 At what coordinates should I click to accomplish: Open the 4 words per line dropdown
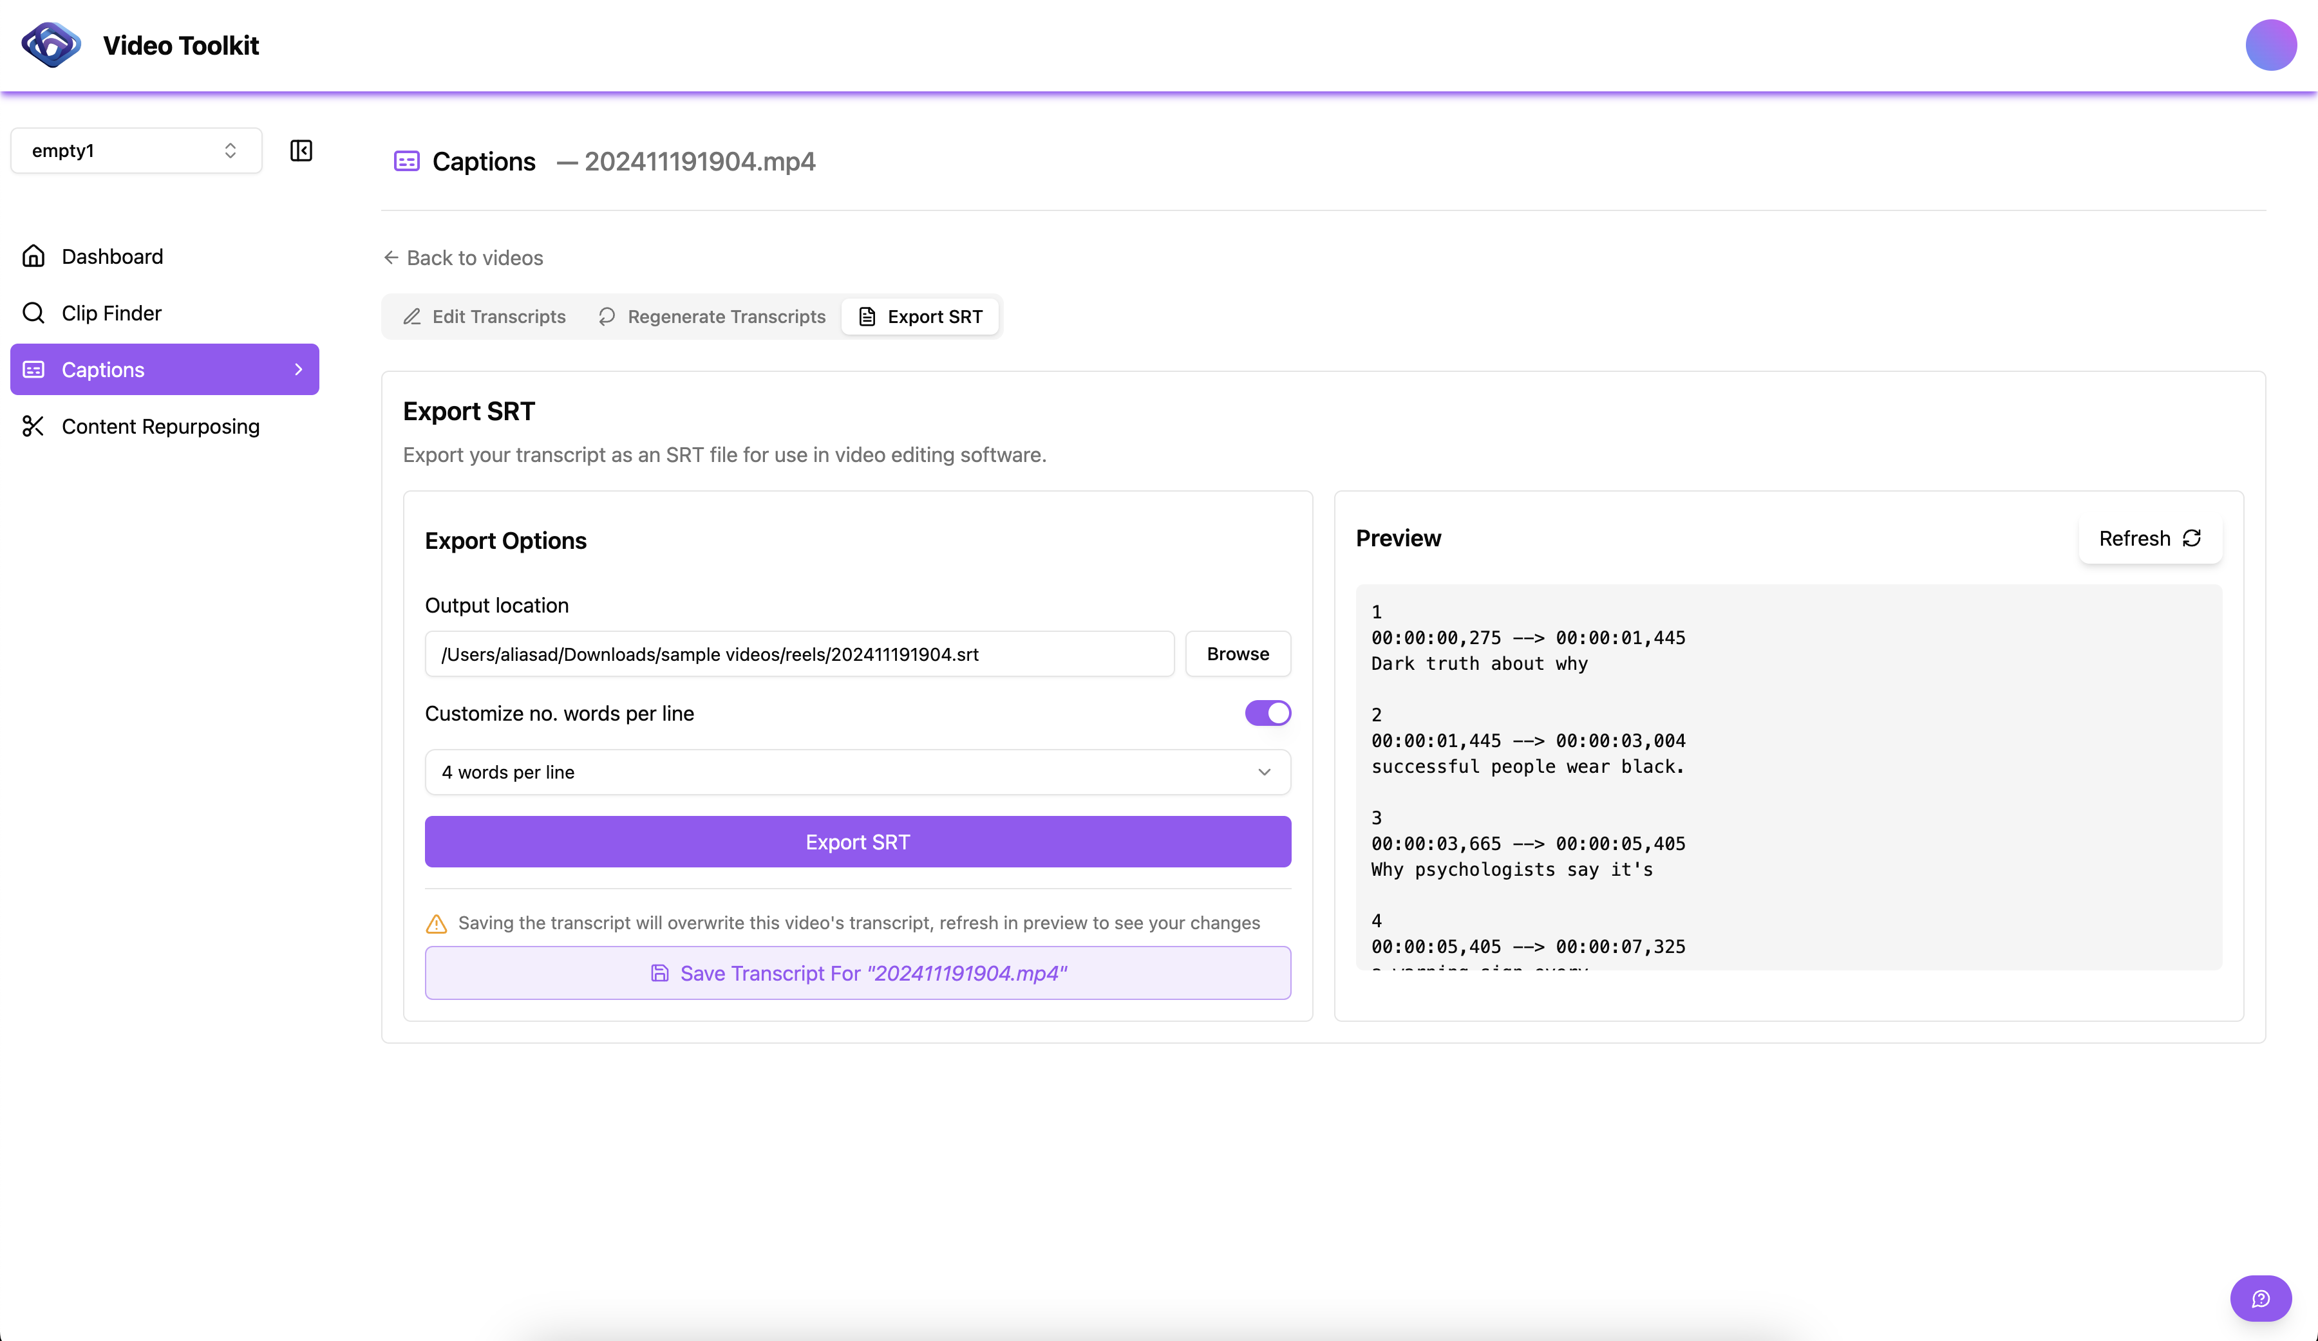point(857,772)
